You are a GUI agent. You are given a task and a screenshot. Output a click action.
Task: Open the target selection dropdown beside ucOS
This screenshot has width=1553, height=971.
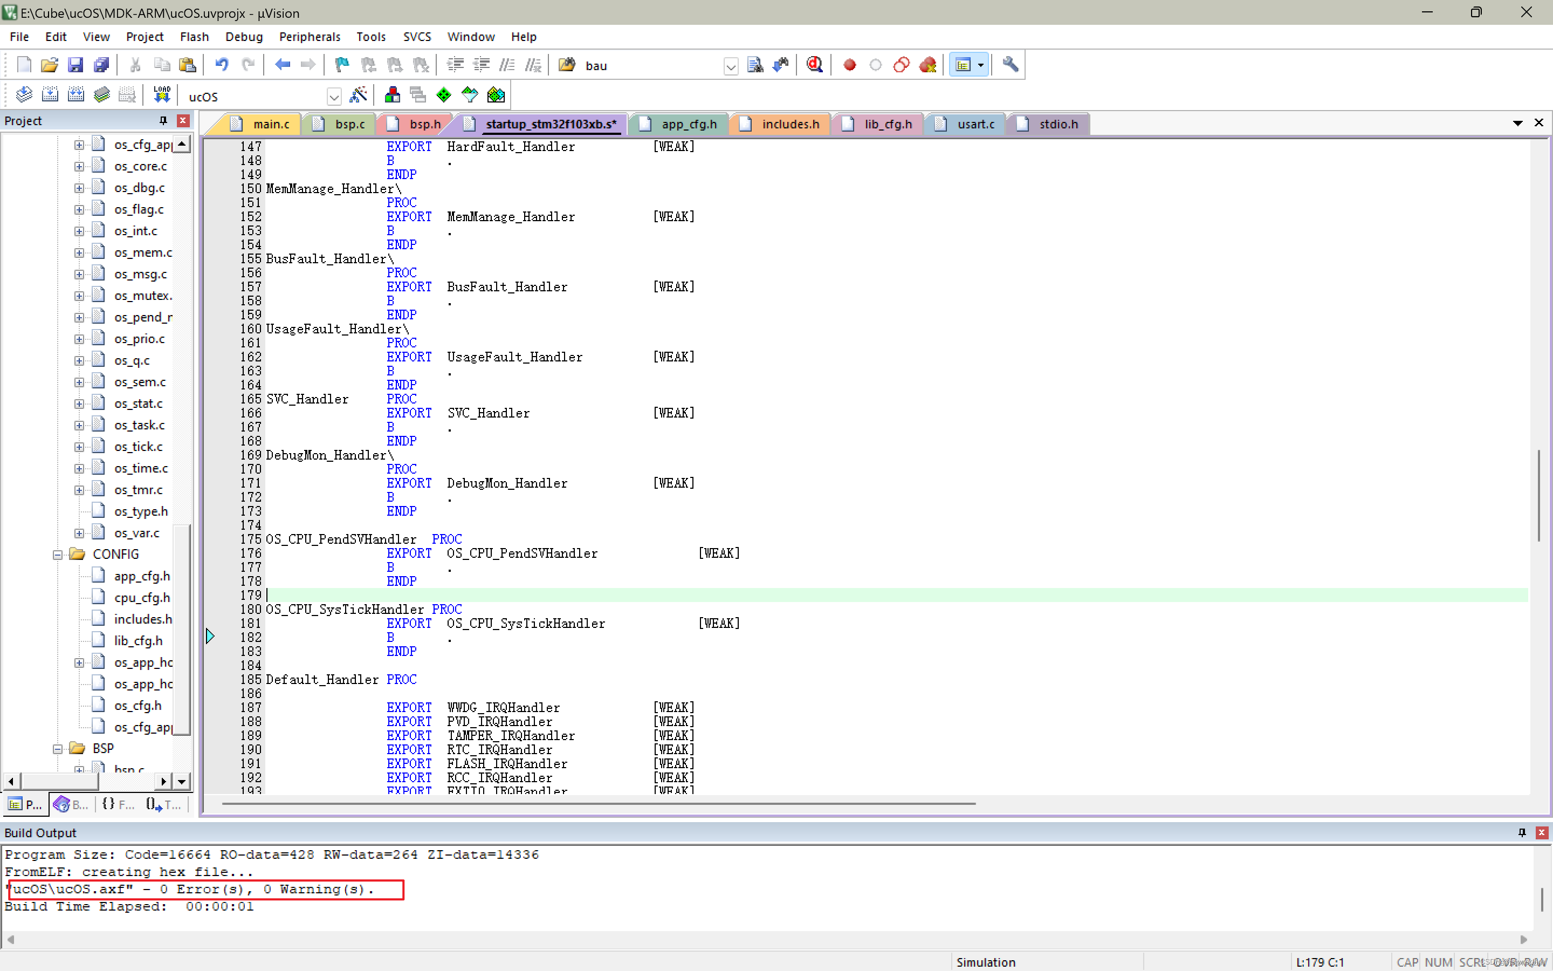(334, 97)
